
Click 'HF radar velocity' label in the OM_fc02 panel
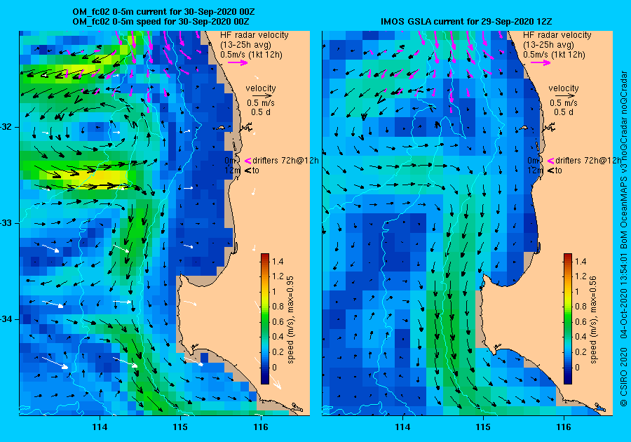click(x=255, y=35)
